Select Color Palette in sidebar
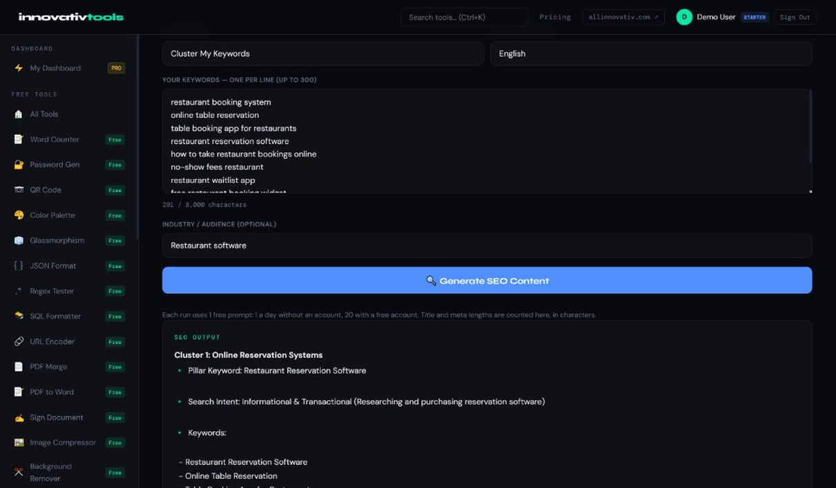 (52, 215)
